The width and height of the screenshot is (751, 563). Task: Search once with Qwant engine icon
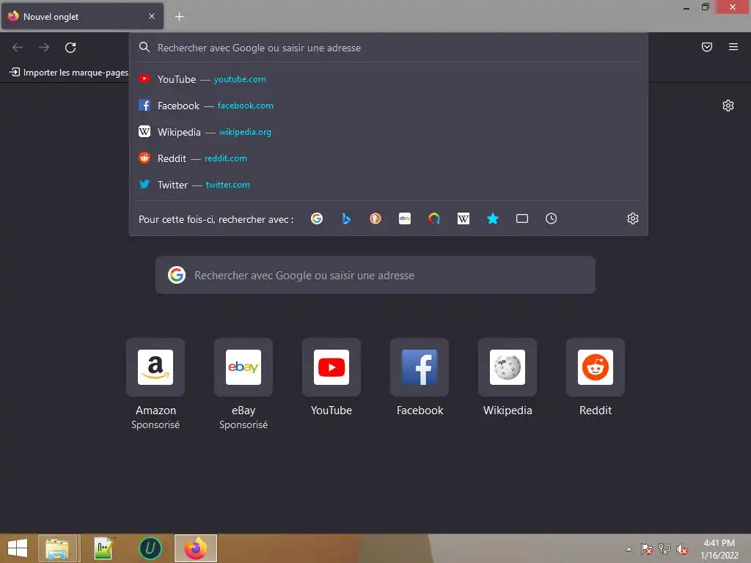click(434, 218)
